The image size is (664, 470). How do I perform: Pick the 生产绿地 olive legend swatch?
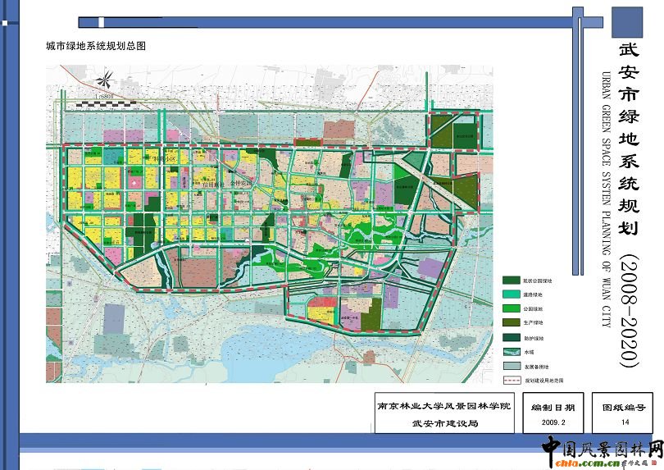[512, 323]
